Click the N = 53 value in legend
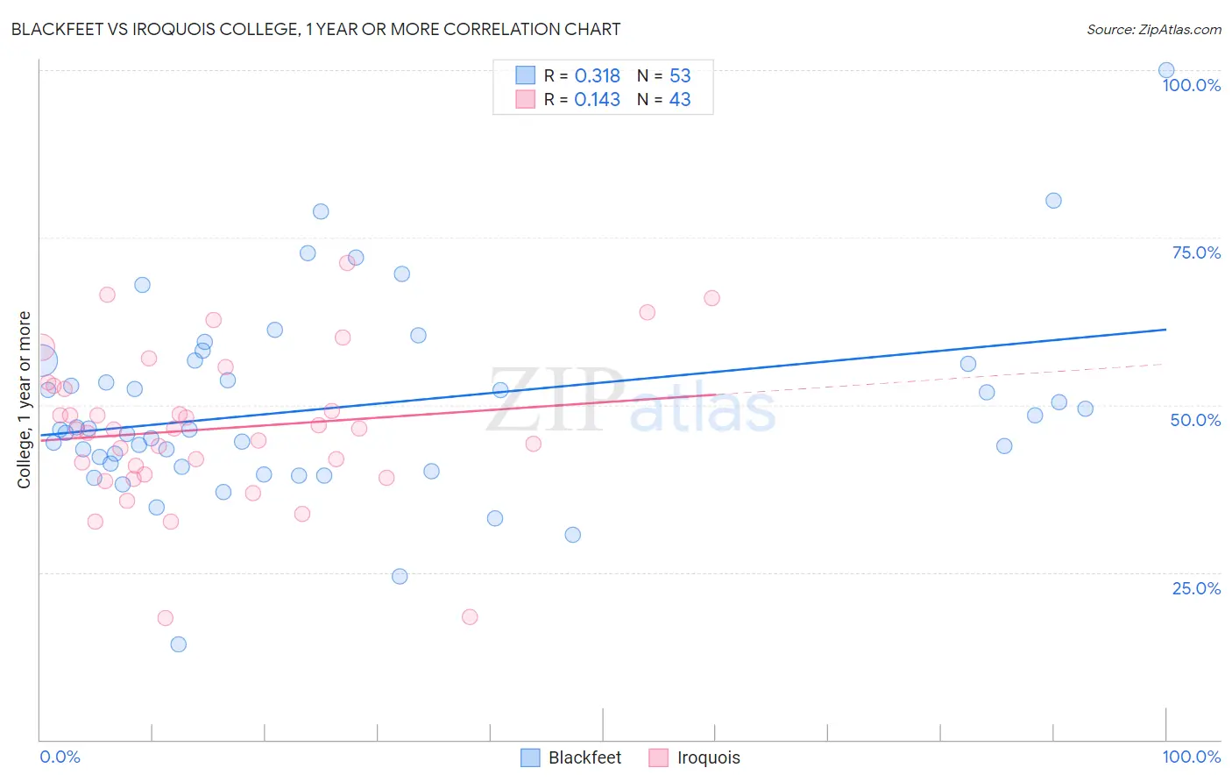Screen dimensions: 1232x782 664,75
